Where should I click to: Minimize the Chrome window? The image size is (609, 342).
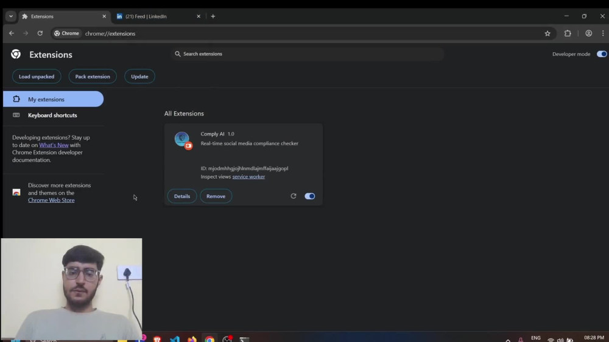[566, 16]
